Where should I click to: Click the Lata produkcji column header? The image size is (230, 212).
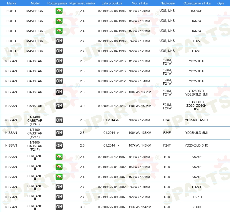pos(112,3)
